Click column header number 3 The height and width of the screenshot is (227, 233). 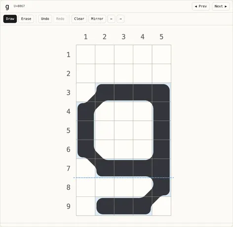coord(123,37)
